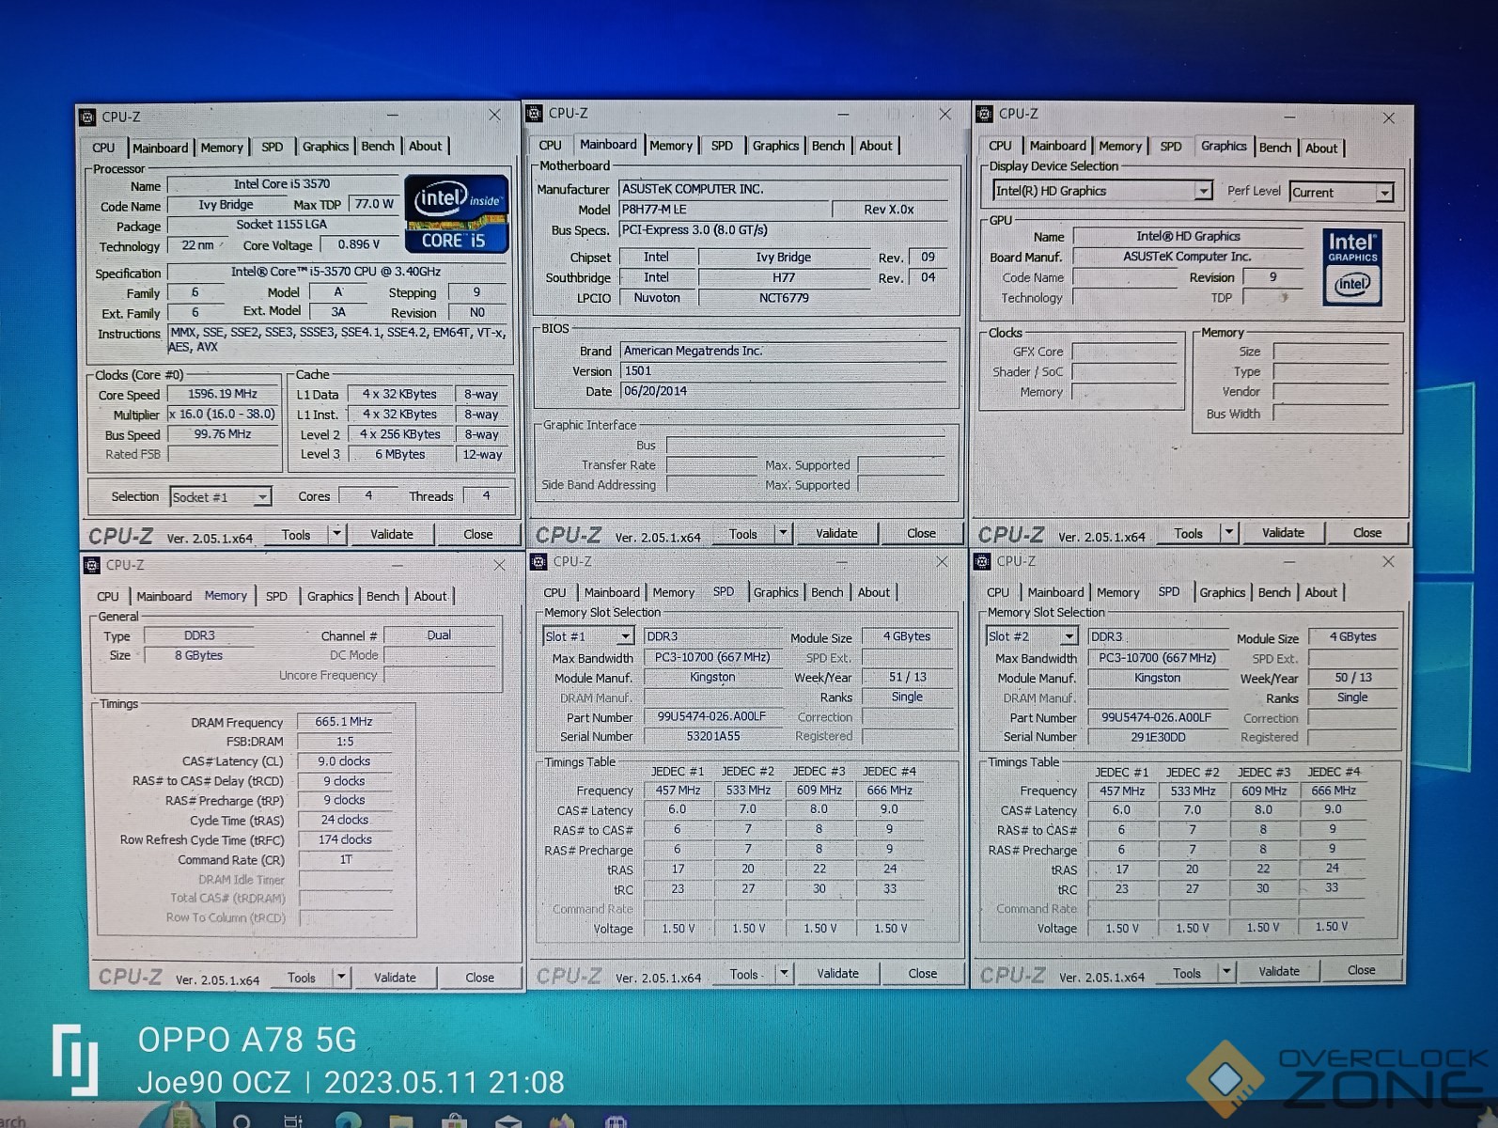The width and height of the screenshot is (1498, 1128).
Task: Expand Tools dropdown arrow in Memory window
Action: (342, 978)
